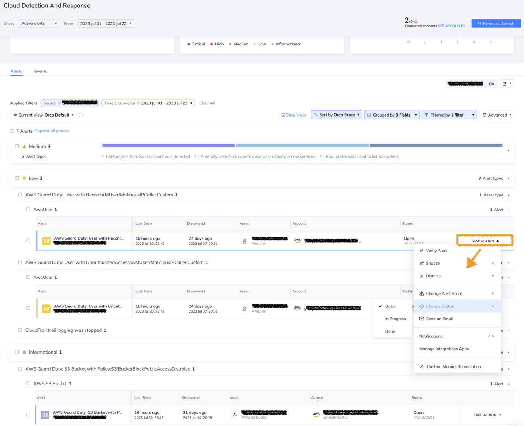Collapse the Low group via 3 Alert types arrow
The height and width of the screenshot is (426, 524).
(508, 179)
